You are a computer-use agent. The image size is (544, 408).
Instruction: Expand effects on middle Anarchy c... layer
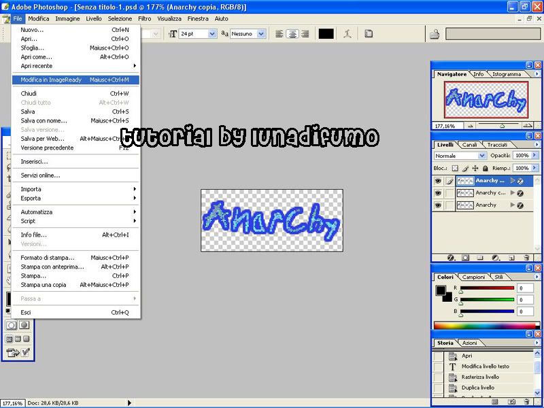click(x=513, y=193)
